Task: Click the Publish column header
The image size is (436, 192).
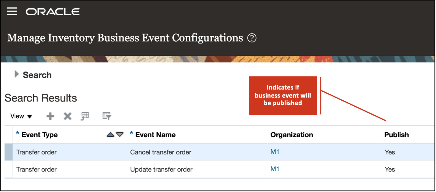Action: [396, 135]
